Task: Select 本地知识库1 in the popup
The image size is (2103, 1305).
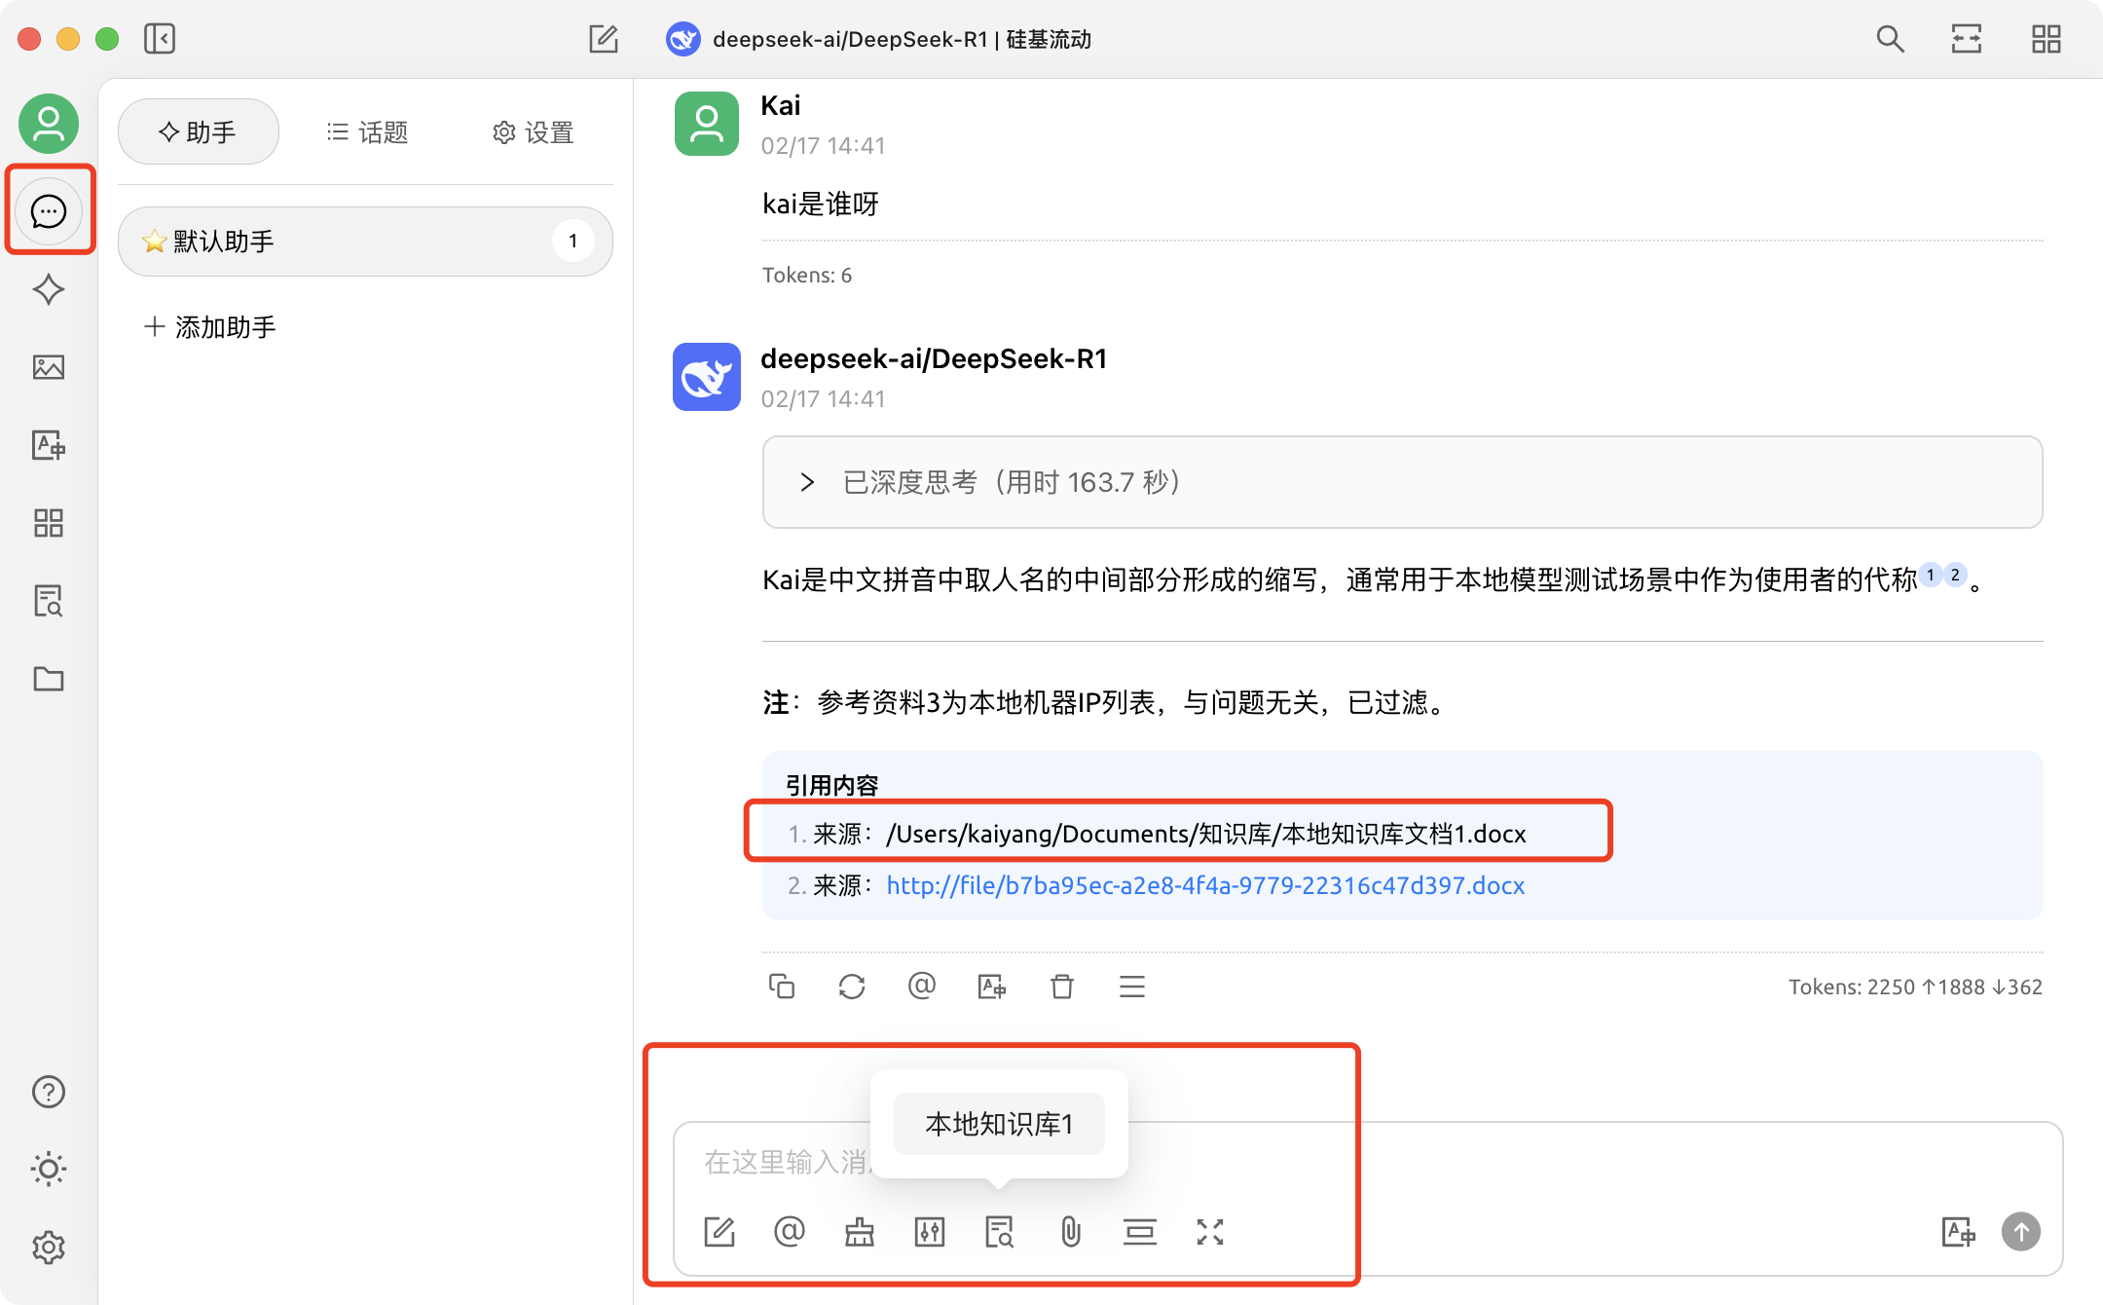Action: point(999,1124)
